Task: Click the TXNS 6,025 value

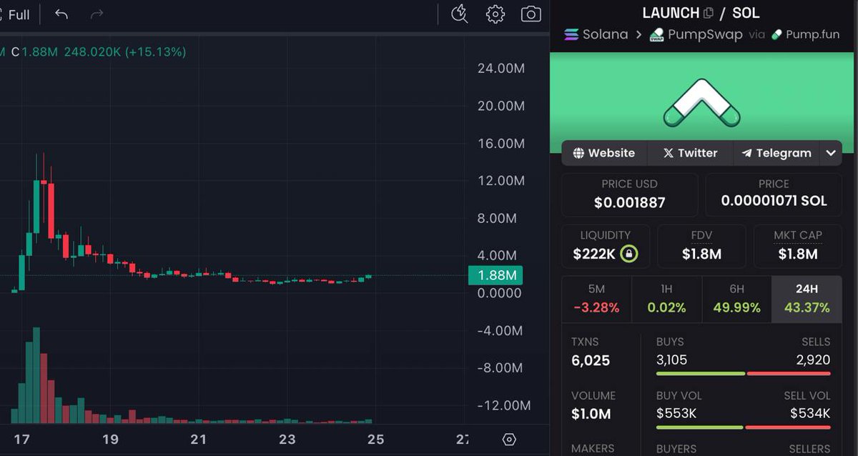Action: coord(591,360)
